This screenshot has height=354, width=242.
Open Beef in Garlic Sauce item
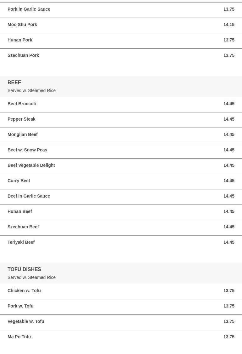click(121, 197)
